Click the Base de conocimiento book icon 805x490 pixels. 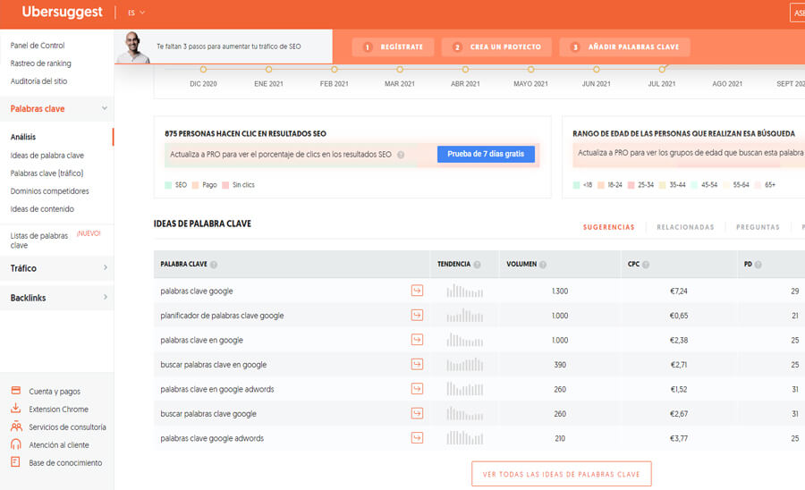15,461
